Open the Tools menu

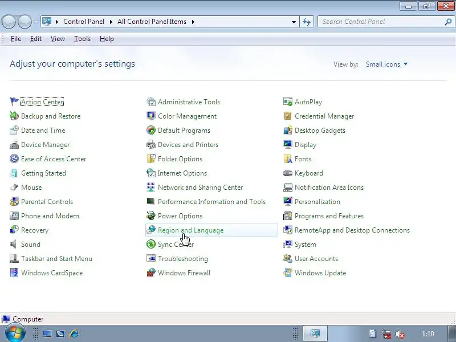(82, 39)
